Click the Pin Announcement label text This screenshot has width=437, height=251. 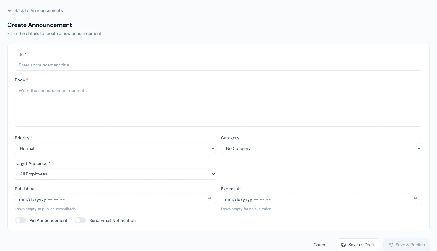click(x=48, y=220)
